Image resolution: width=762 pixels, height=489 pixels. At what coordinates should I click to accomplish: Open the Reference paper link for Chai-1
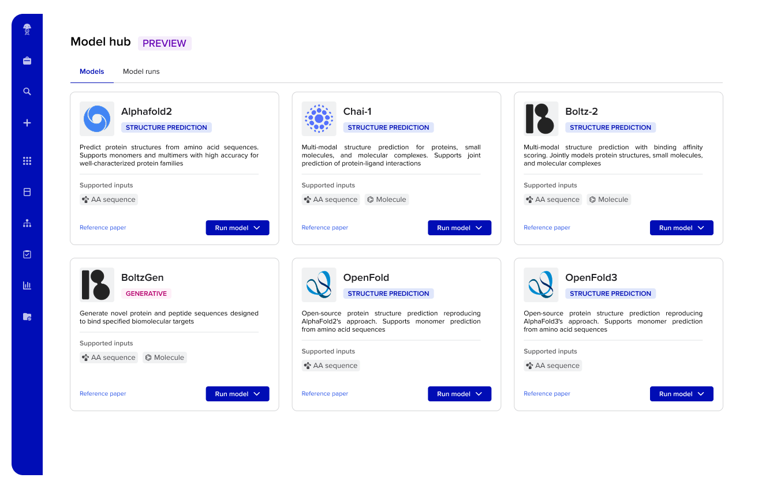click(325, 228)
